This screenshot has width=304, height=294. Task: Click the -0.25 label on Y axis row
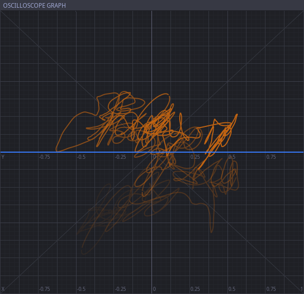pyautogui.click(x=120, y=157)
